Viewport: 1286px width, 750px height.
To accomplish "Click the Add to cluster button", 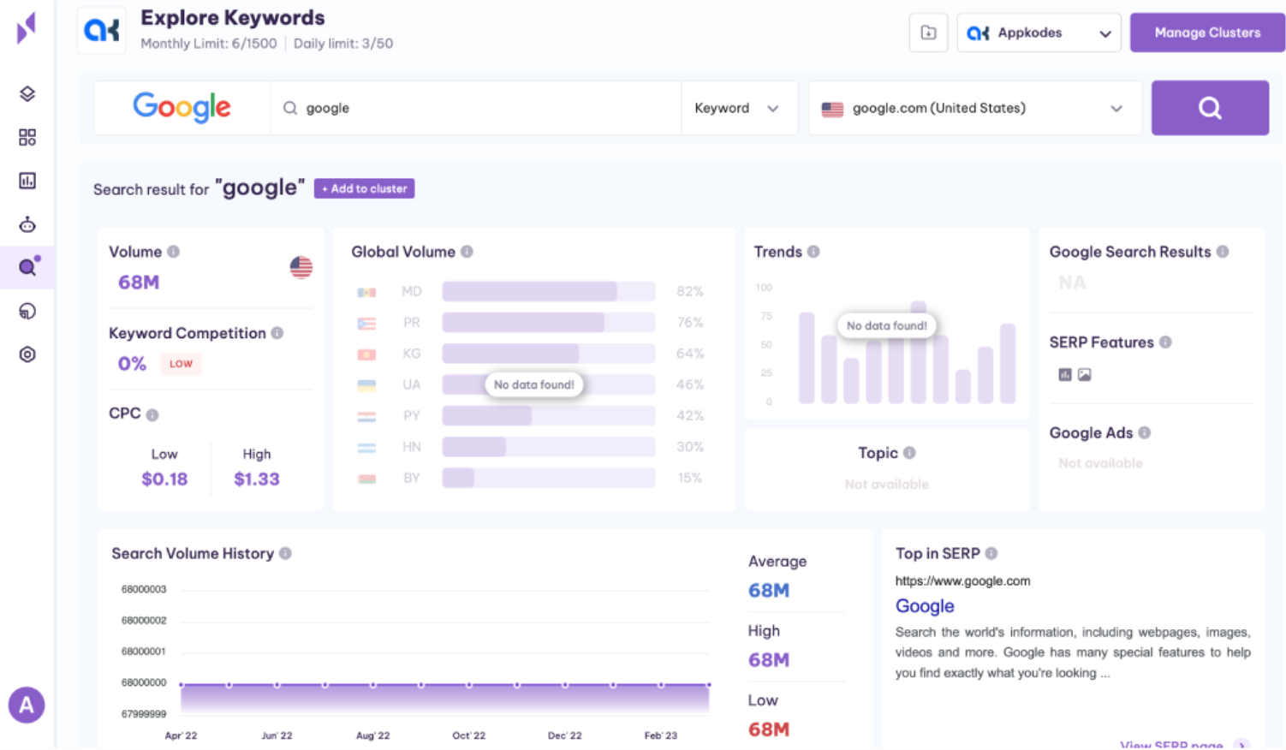I will click(x=365, y=188).
